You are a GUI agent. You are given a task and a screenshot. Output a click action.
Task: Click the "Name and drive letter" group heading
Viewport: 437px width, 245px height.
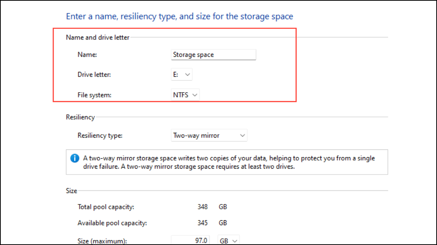tap(98, 37)
